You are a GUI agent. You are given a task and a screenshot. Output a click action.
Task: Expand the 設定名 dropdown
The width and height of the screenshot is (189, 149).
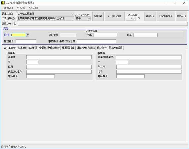pyautogui.click(x=72, y=14)
